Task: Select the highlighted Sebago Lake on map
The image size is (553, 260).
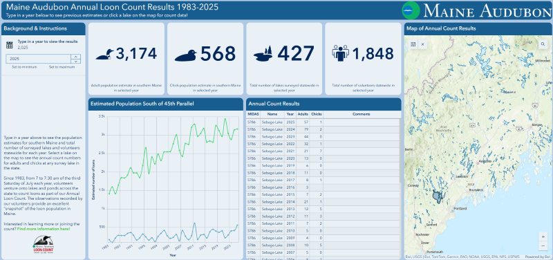Action: (x=438, y=196)
